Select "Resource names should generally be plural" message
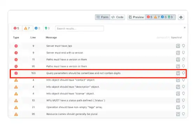 tap(72, 114)
